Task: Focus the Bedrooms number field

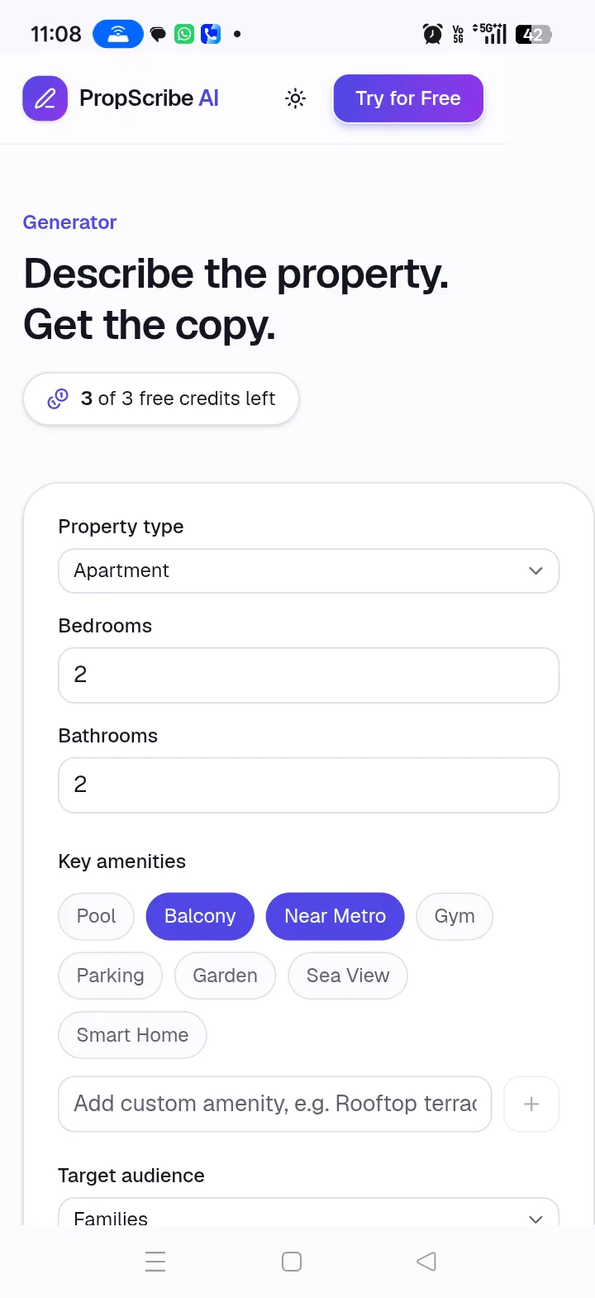Action: [x=309, y=675]
